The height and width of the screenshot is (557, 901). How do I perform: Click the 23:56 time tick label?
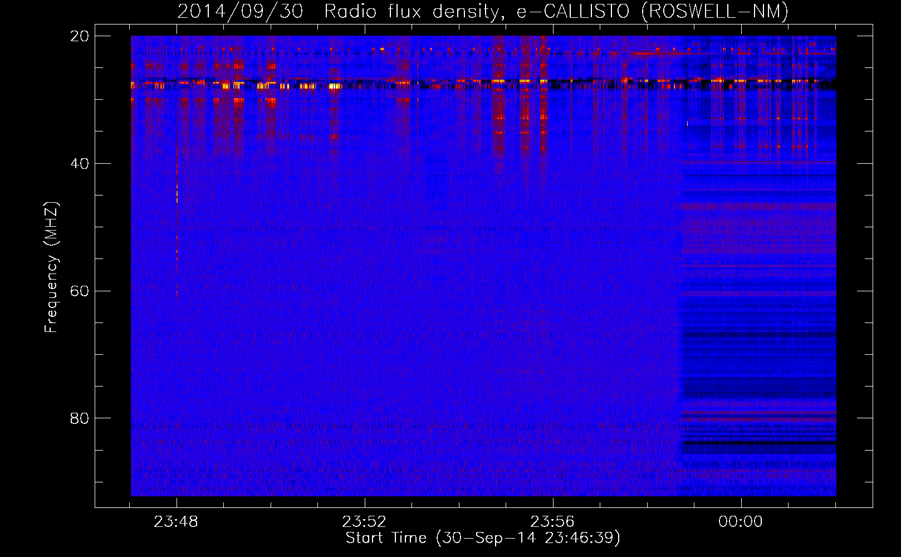click(x=552, y=521)
